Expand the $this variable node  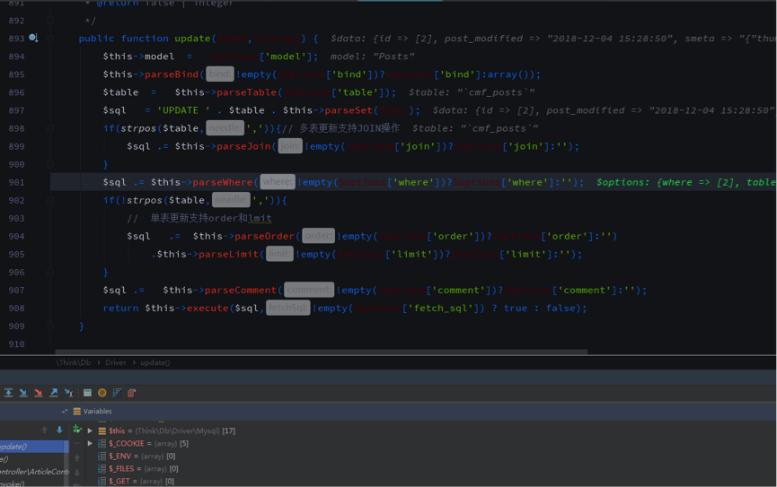pyautogui.click(x=90, y=430)
